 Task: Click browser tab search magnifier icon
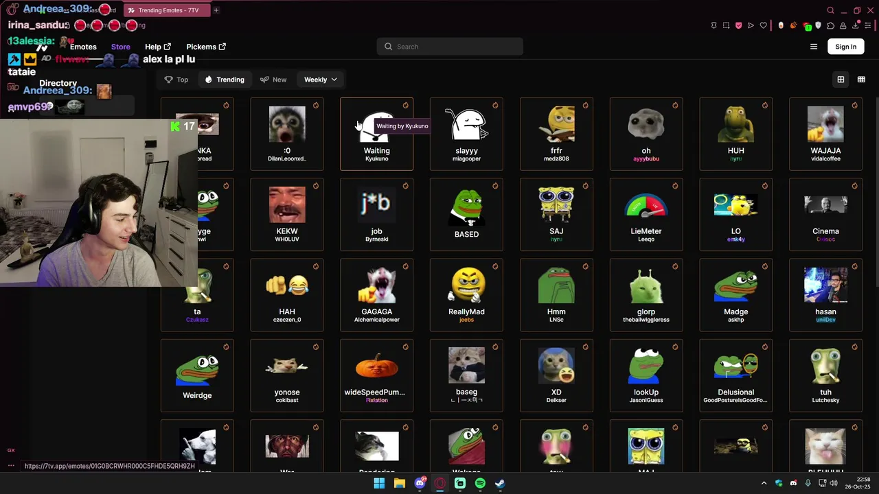(830, 10)
